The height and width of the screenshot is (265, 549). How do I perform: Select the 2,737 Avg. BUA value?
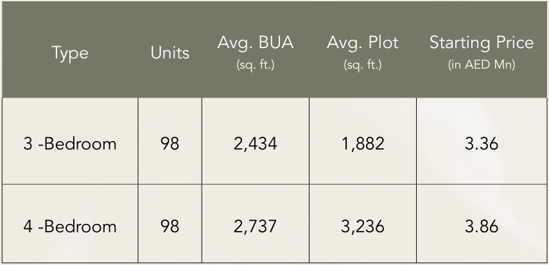(x=255, y=226)
